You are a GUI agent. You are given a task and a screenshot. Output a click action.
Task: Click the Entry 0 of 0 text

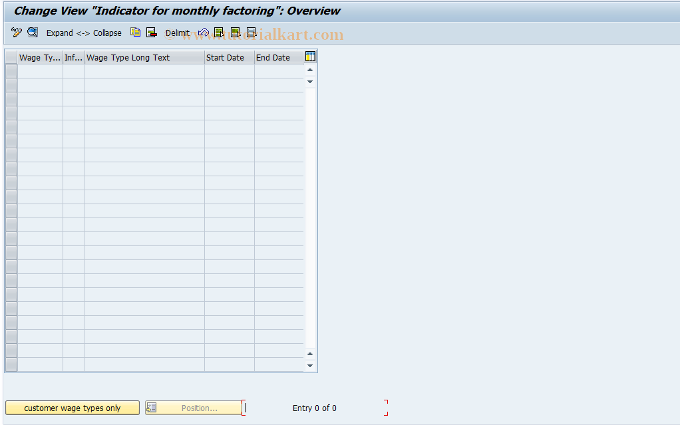pos(315,408)
